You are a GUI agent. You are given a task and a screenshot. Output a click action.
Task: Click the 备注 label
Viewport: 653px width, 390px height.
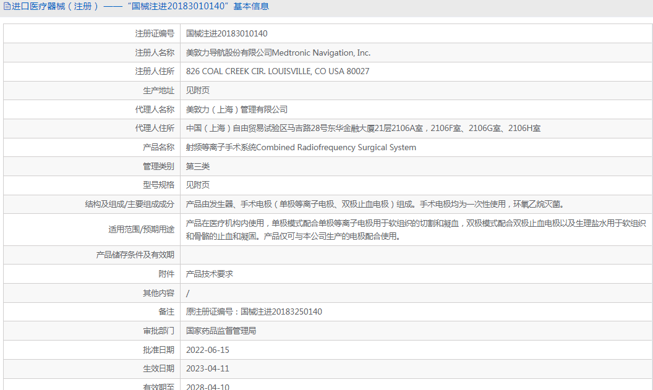[166, 312]
